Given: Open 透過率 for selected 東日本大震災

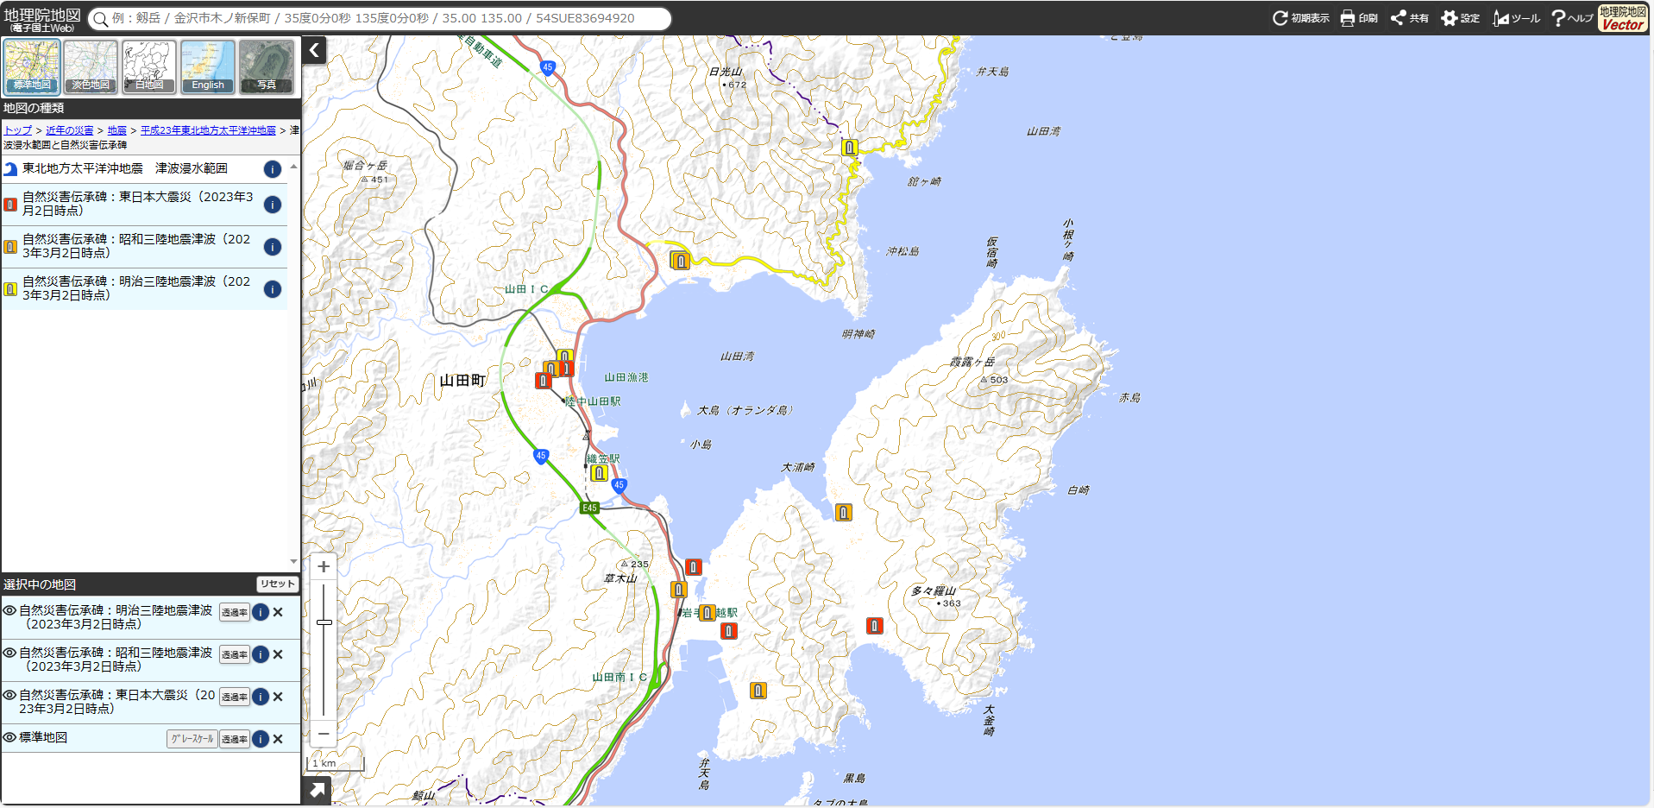Looking at the screenshot, I should pyautogui.click(x=234, y=697).
